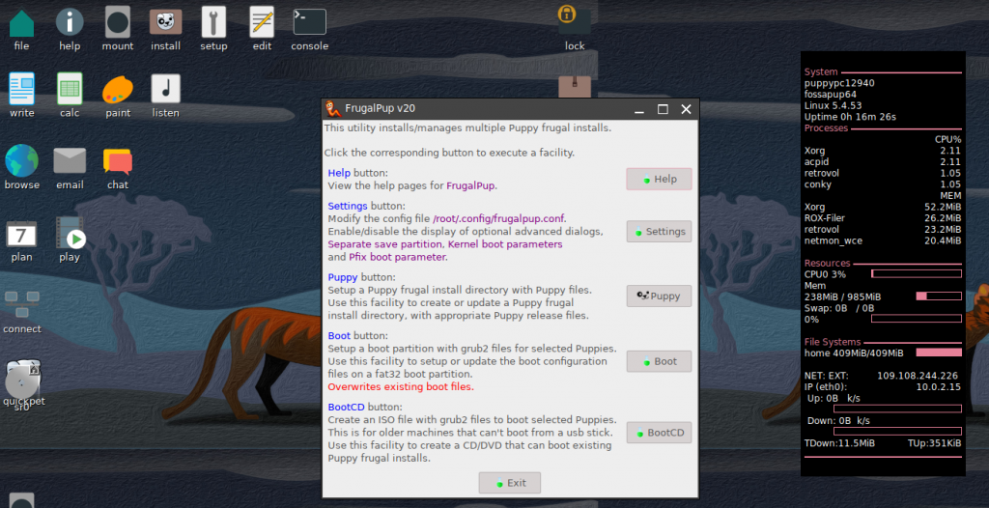Click the Up network speed bar

tap(897, 409)
